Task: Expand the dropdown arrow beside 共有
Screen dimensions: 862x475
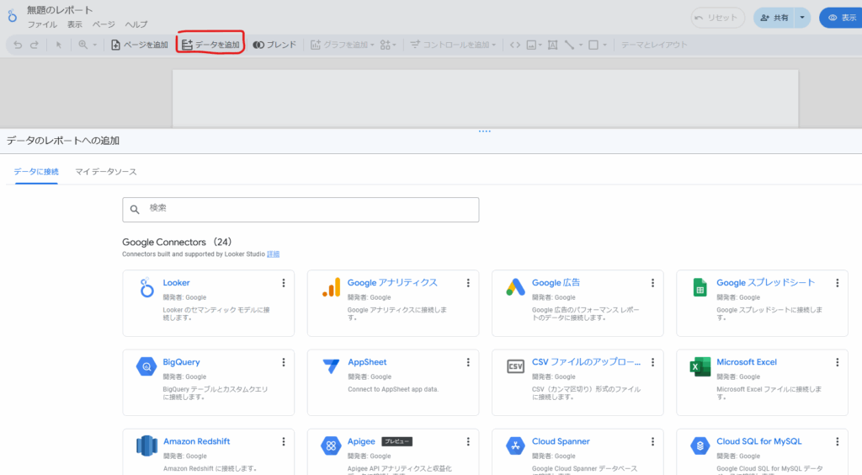Action: pos(802,18)
